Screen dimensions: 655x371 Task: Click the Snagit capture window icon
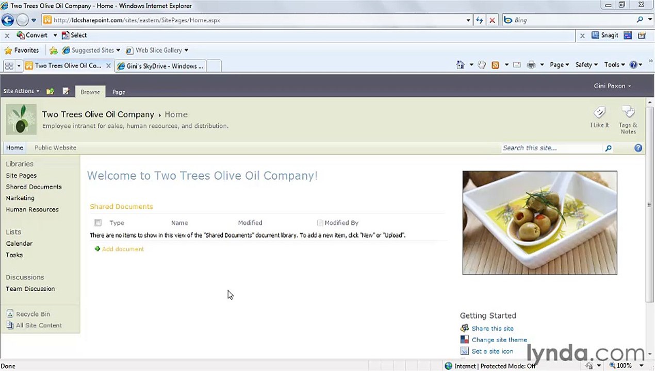pos(628,35)
